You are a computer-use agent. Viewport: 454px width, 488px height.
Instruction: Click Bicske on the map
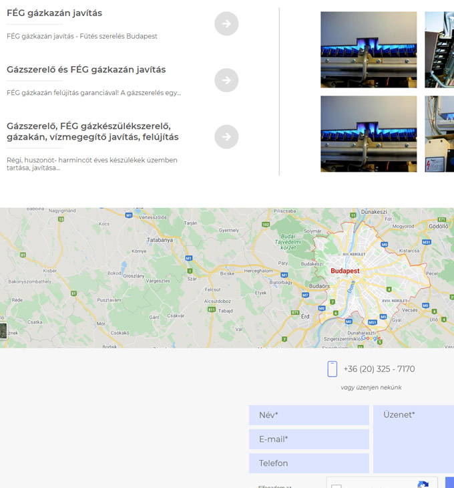pyautogui.click(x=227, y=273)
